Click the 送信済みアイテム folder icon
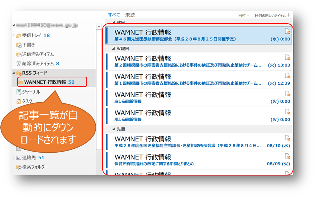316x198 pixels. click(x=19, y=54)
